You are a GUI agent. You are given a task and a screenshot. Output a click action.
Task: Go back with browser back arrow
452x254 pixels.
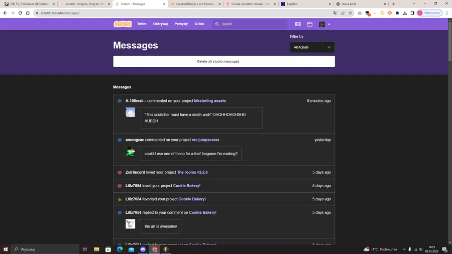[5, 13]
